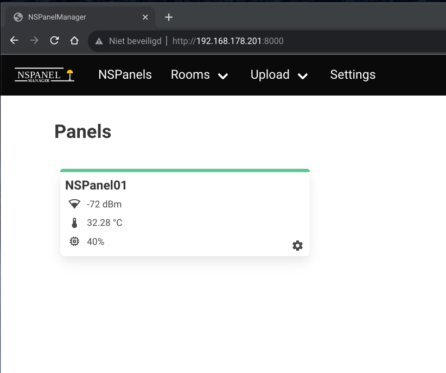Select the thermometer icon showing 32.28 °C
446x373 pixels.
click(x=74, y=223)
